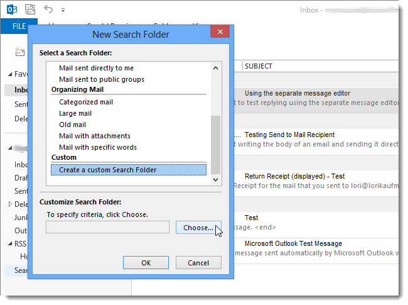Click the SUBJECT column header
Screen dimensions: 408x305
(259, 66)
